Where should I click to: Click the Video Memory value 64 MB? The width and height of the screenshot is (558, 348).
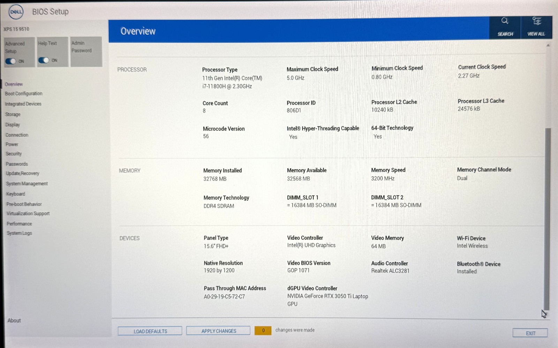point(378,246)
